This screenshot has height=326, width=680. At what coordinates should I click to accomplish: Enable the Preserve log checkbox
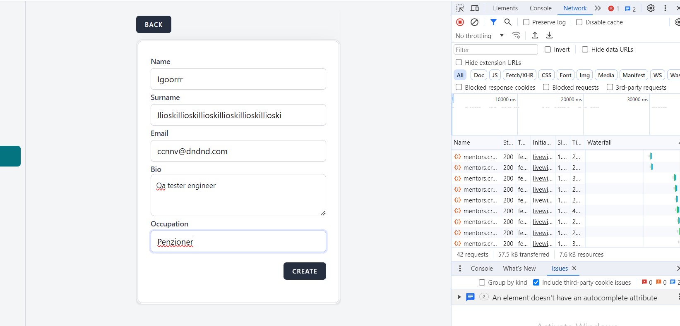526,22
